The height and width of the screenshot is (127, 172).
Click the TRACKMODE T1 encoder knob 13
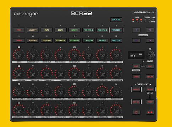pyautogui.click(x=74, y=73)
